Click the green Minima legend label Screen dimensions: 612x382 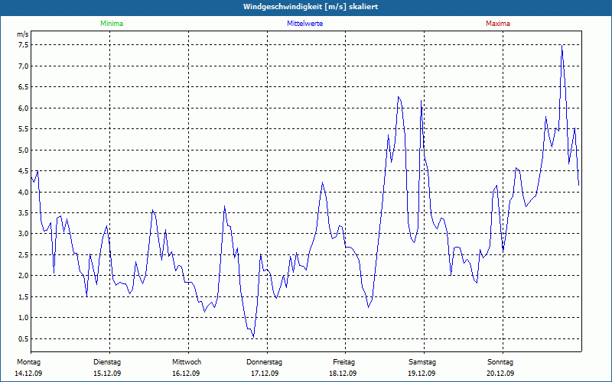(112, 24)
